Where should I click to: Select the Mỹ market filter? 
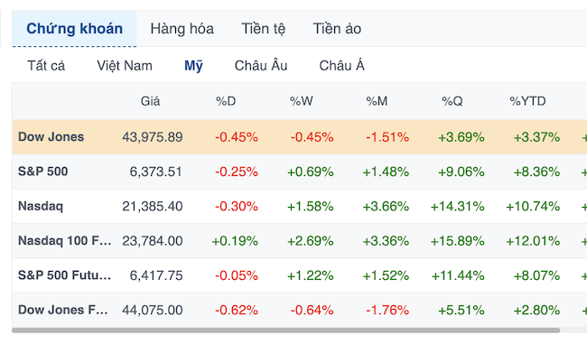tap(193, 66)
